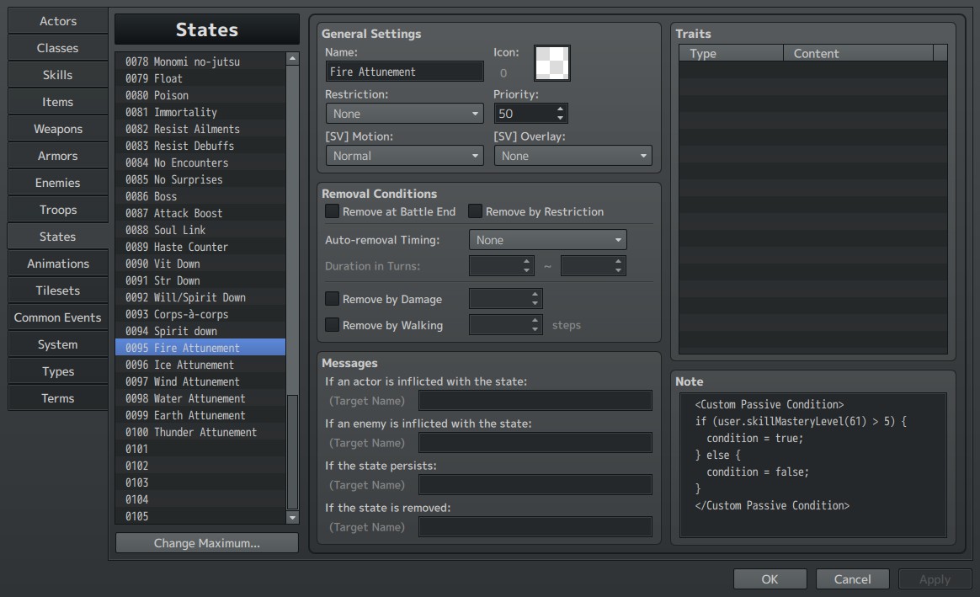Open Auto-removal Timing dropdown

(547, 240)
